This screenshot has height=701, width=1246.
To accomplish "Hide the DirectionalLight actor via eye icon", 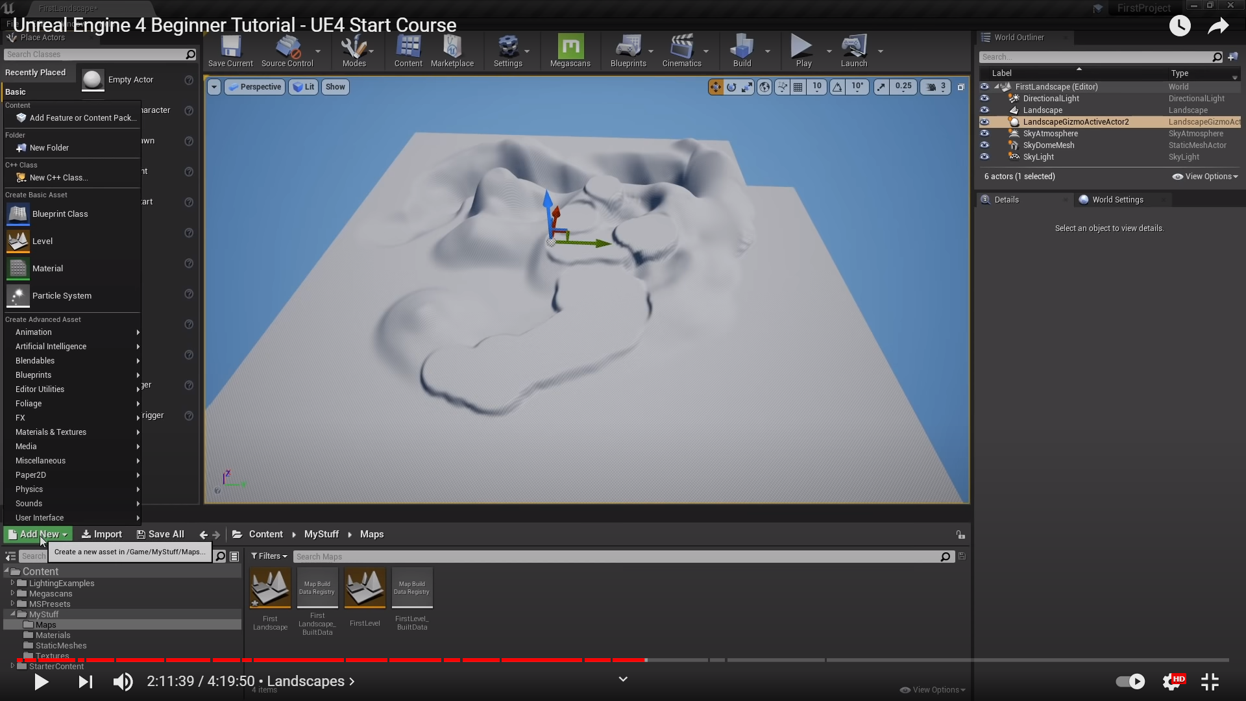I will 984,99.
